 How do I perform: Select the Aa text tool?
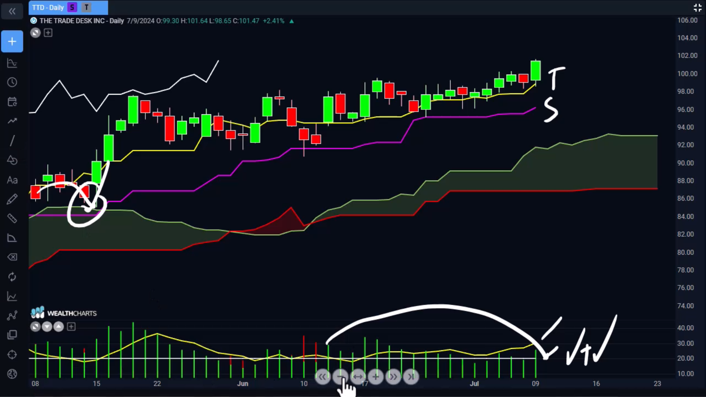click(12, 180)
